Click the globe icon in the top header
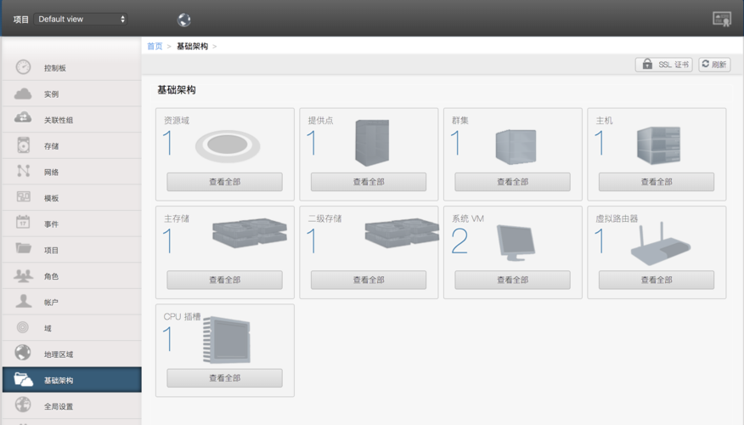The height and width of the screenshot is (425, 744). pyautogui.click(x=184, y=20)
